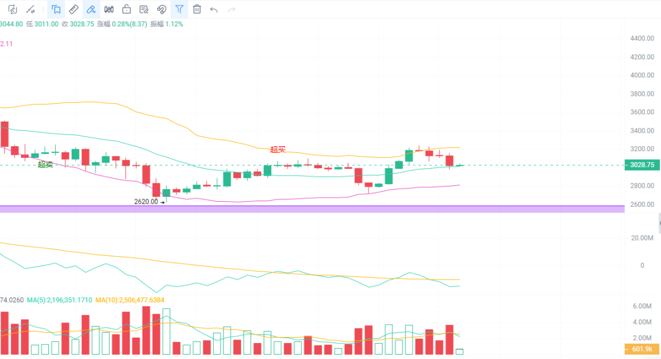Viewport: 661px width, 359px height.
Task: Click the 3028.75 current price label
Action: click(641, 165)
